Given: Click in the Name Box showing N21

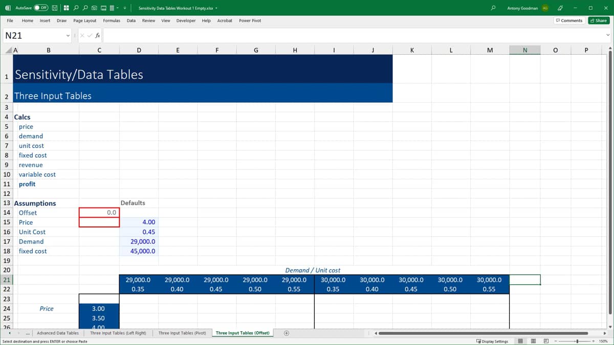Looking at the screenshot, I should [33, 35].
